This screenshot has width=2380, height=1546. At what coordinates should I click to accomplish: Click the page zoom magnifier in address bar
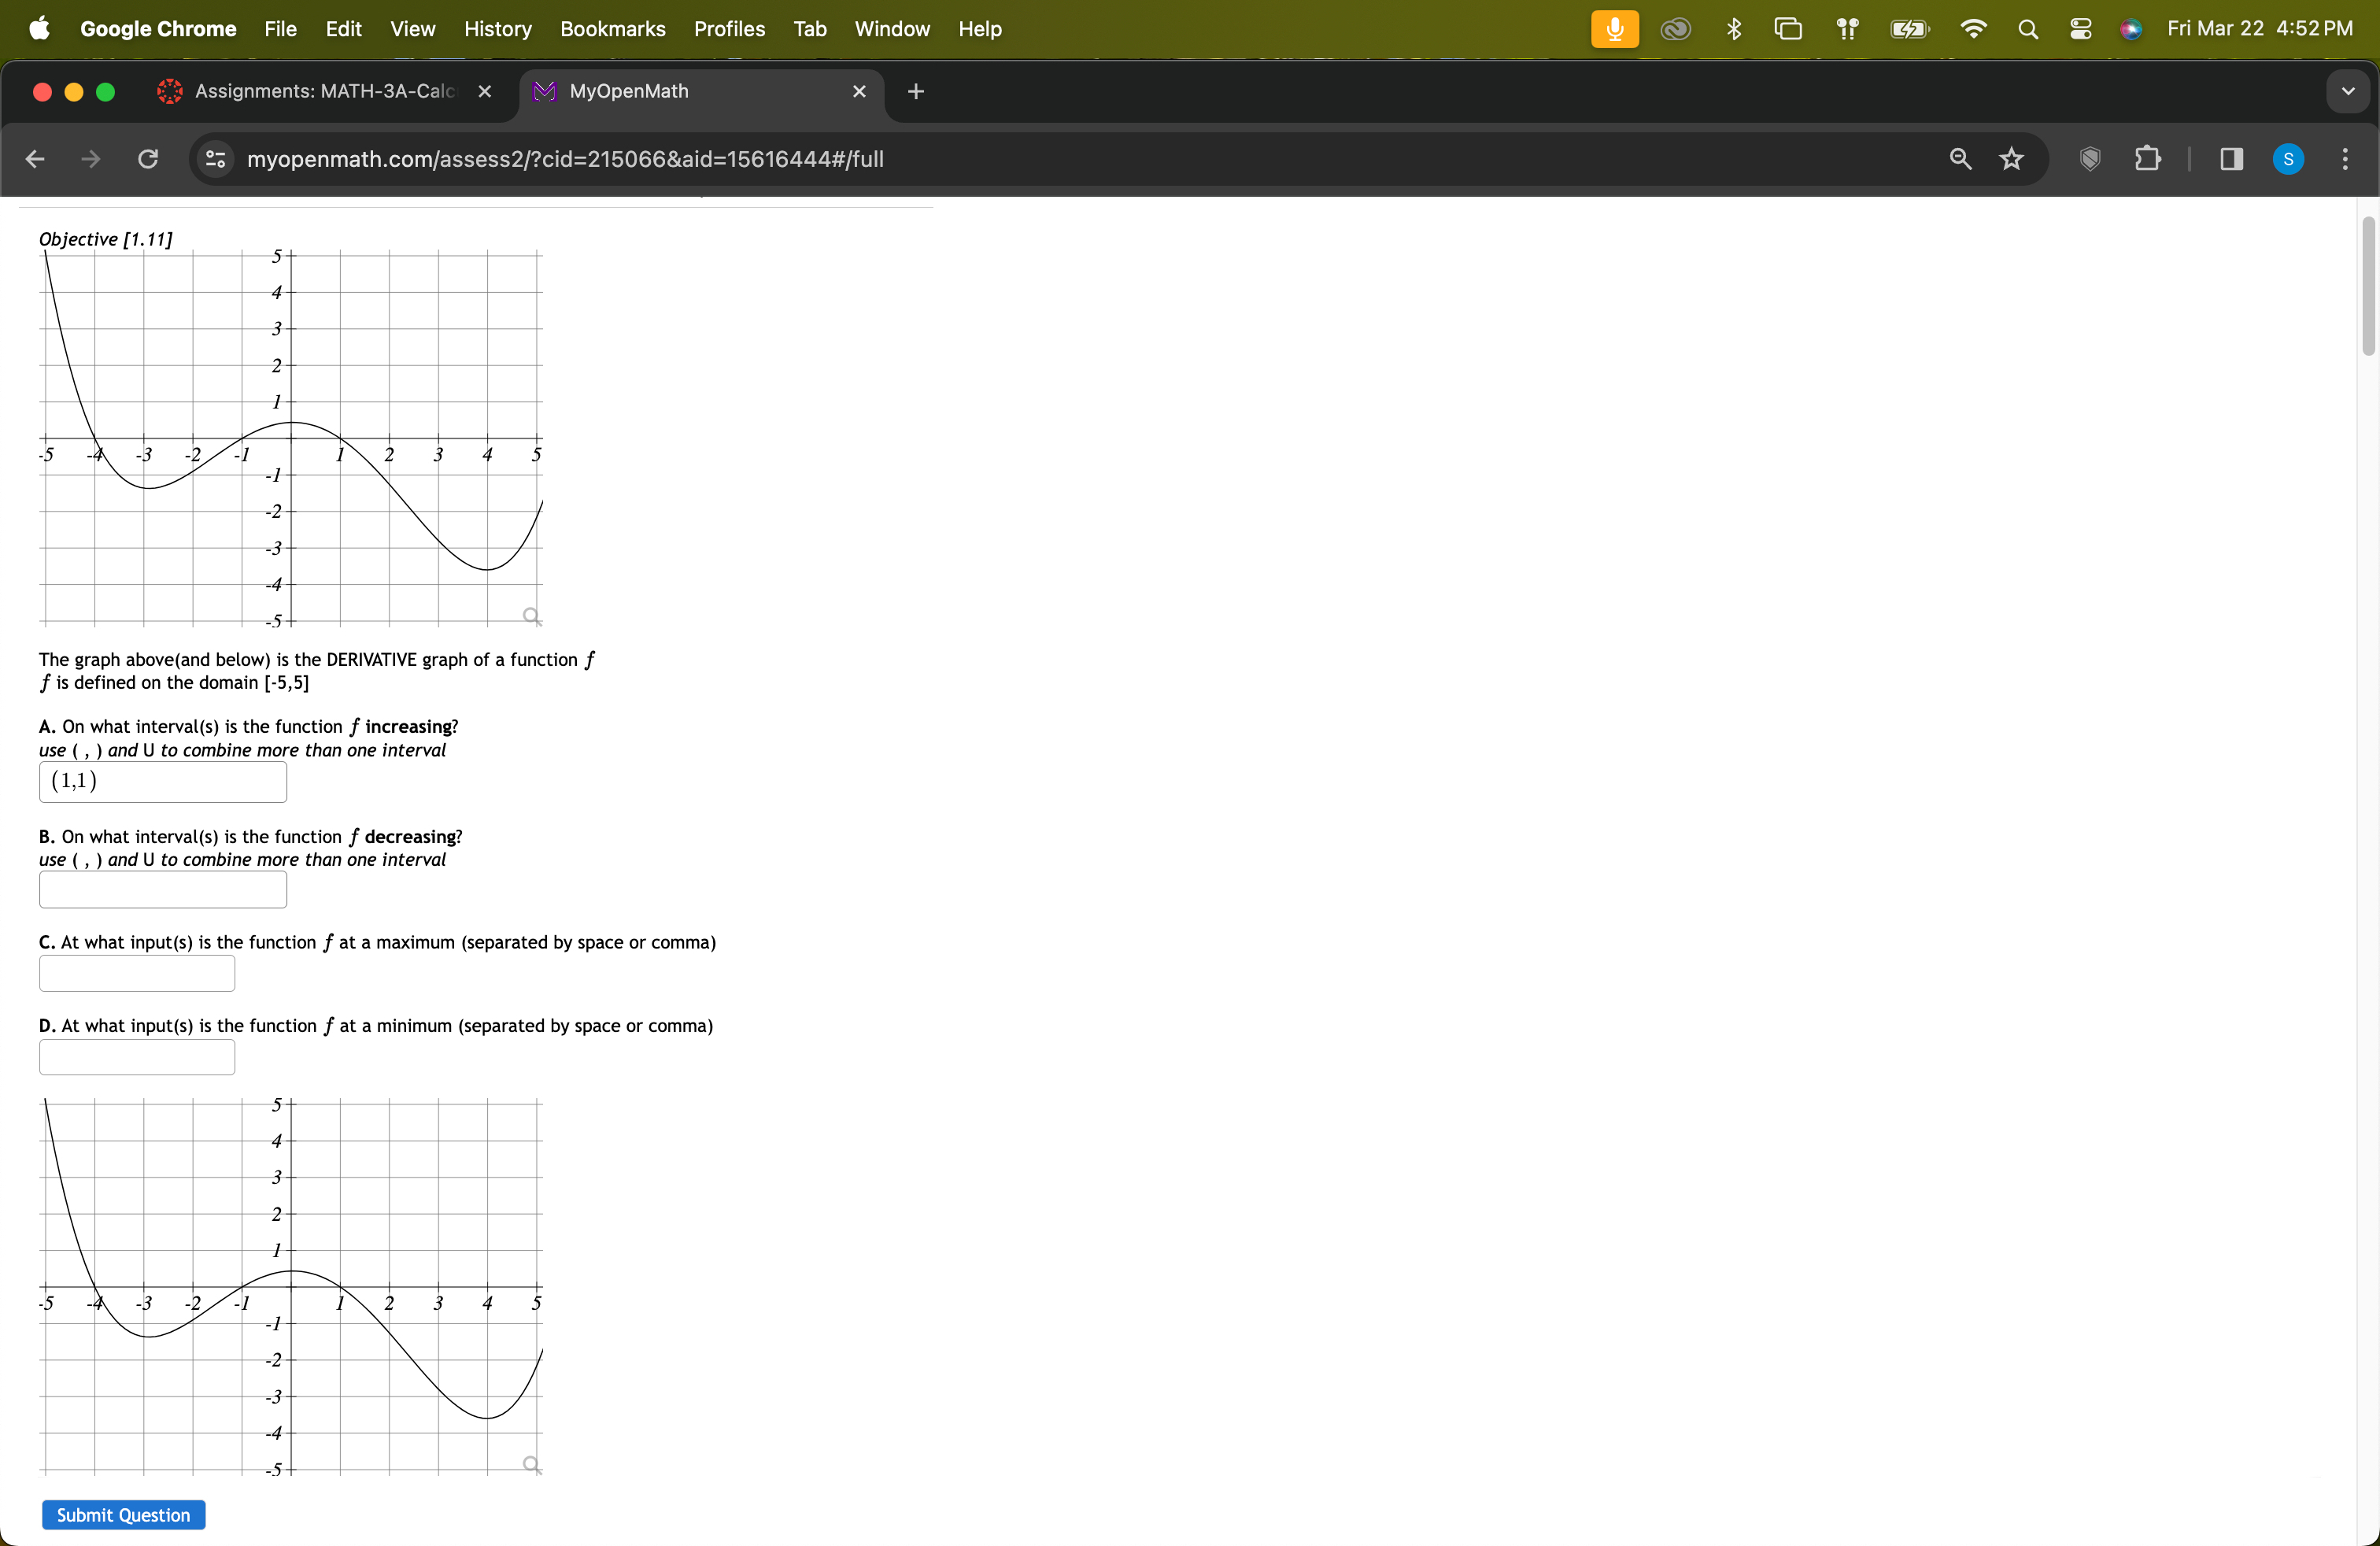(x=1960, y=159)
